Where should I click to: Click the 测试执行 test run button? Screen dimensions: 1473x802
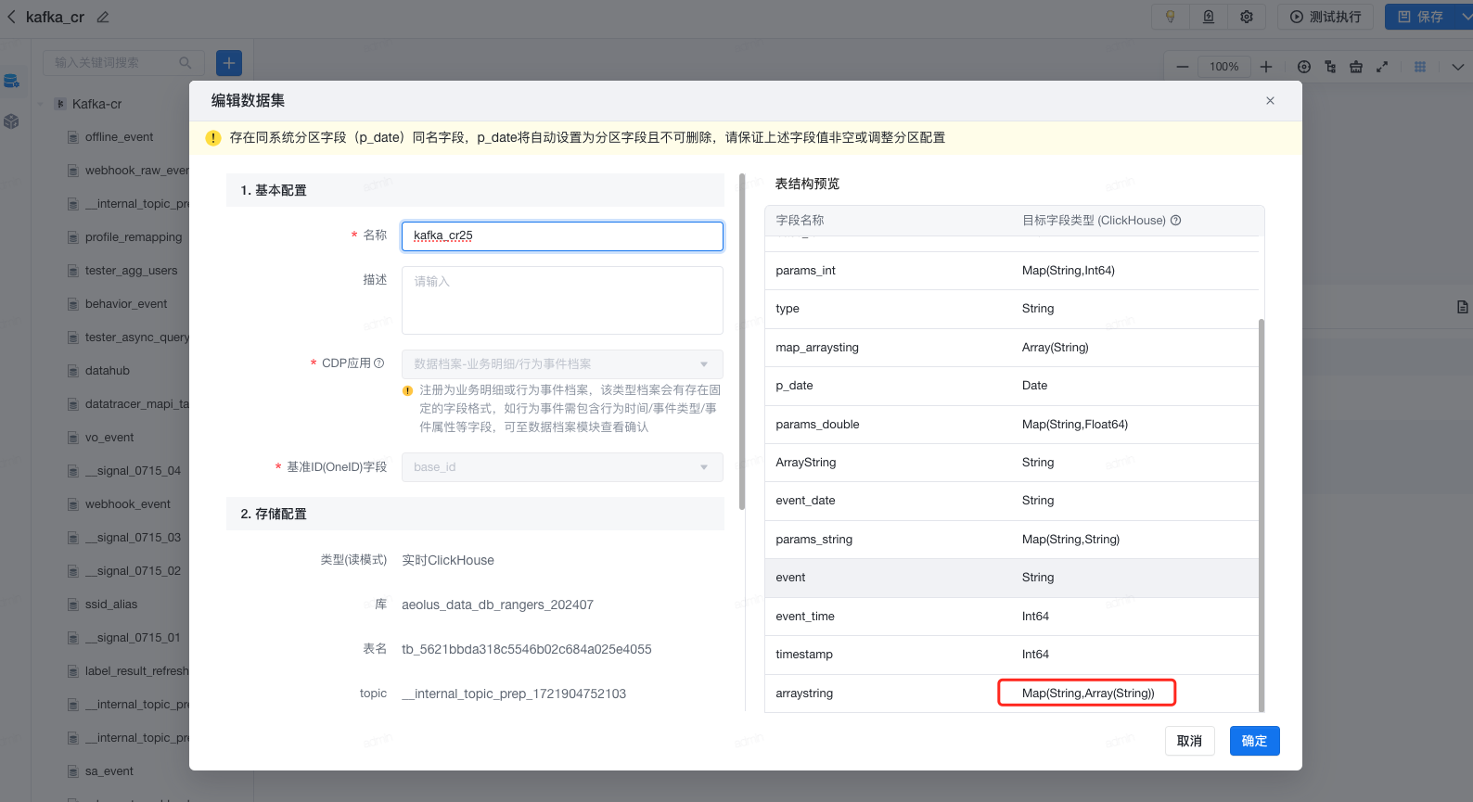coord(1326,17)
